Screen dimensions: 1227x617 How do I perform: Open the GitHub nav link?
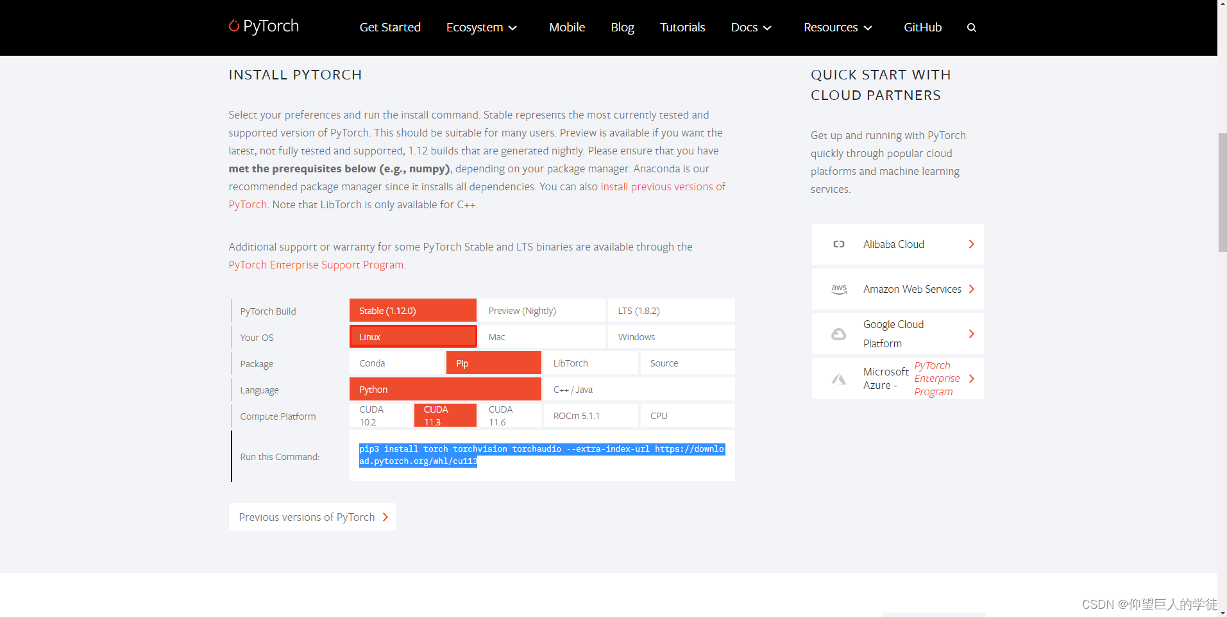tap(922, 28)
